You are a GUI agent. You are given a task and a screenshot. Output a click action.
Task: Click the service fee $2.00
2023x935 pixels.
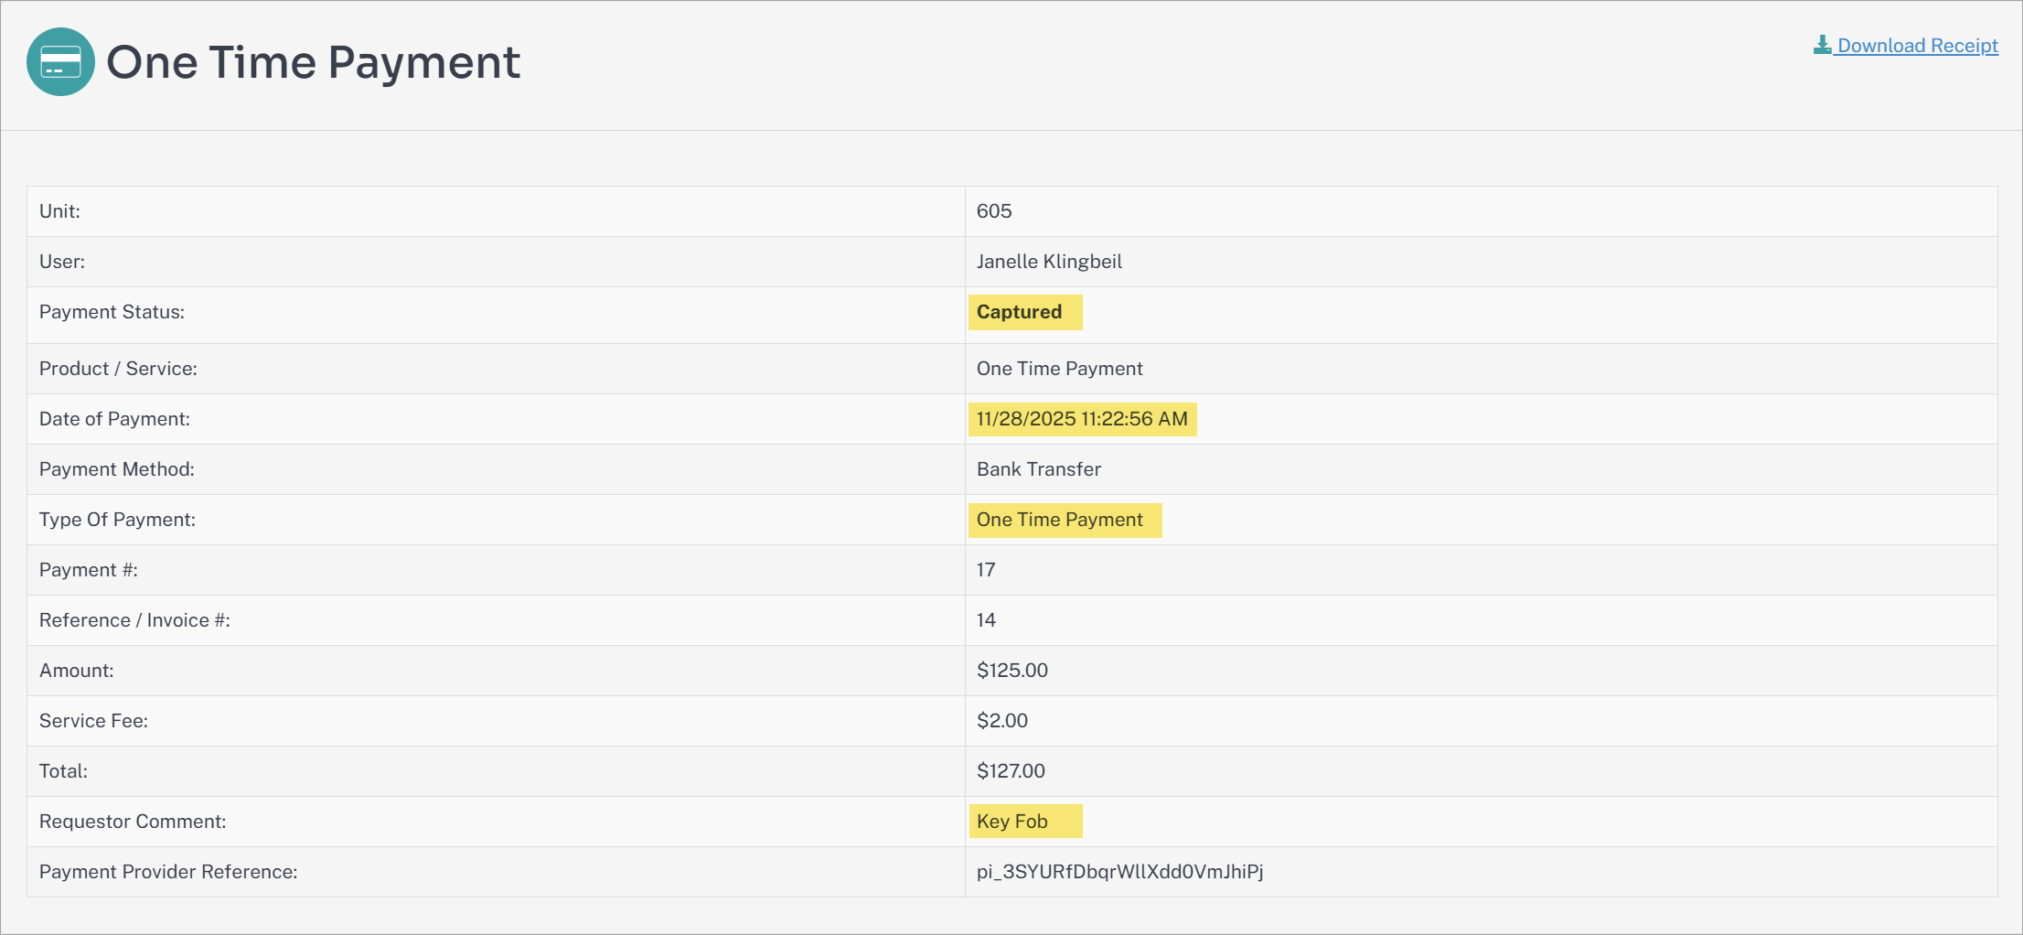1002,721
